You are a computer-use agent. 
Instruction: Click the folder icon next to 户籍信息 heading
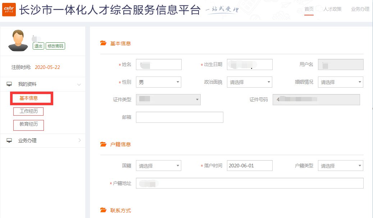pyautogui.click(x=103, y=144)
